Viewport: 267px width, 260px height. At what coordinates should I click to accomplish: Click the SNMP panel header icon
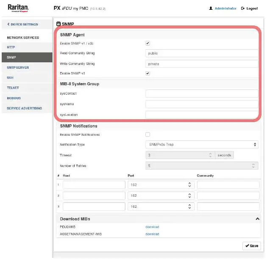point(58,24)
